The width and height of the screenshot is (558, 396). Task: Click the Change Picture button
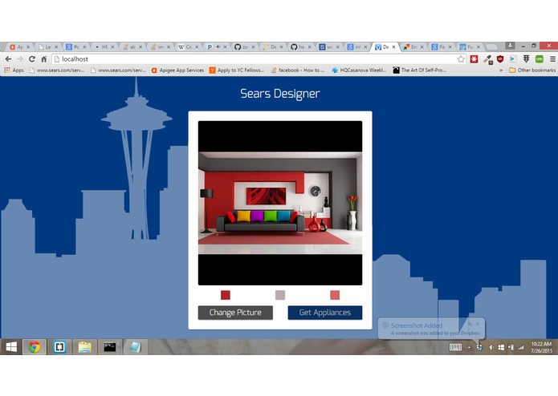[x=235, y=313]
